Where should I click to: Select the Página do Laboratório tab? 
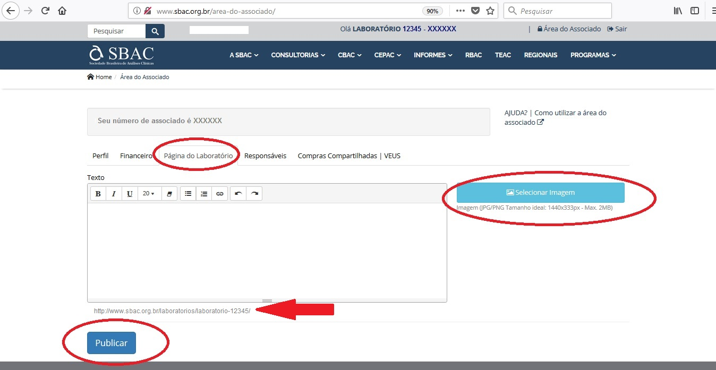(x=198, y=156)
